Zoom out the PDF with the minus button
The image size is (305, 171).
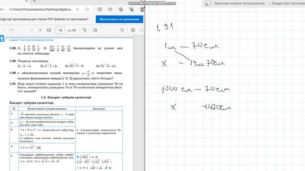coord(32,30)
